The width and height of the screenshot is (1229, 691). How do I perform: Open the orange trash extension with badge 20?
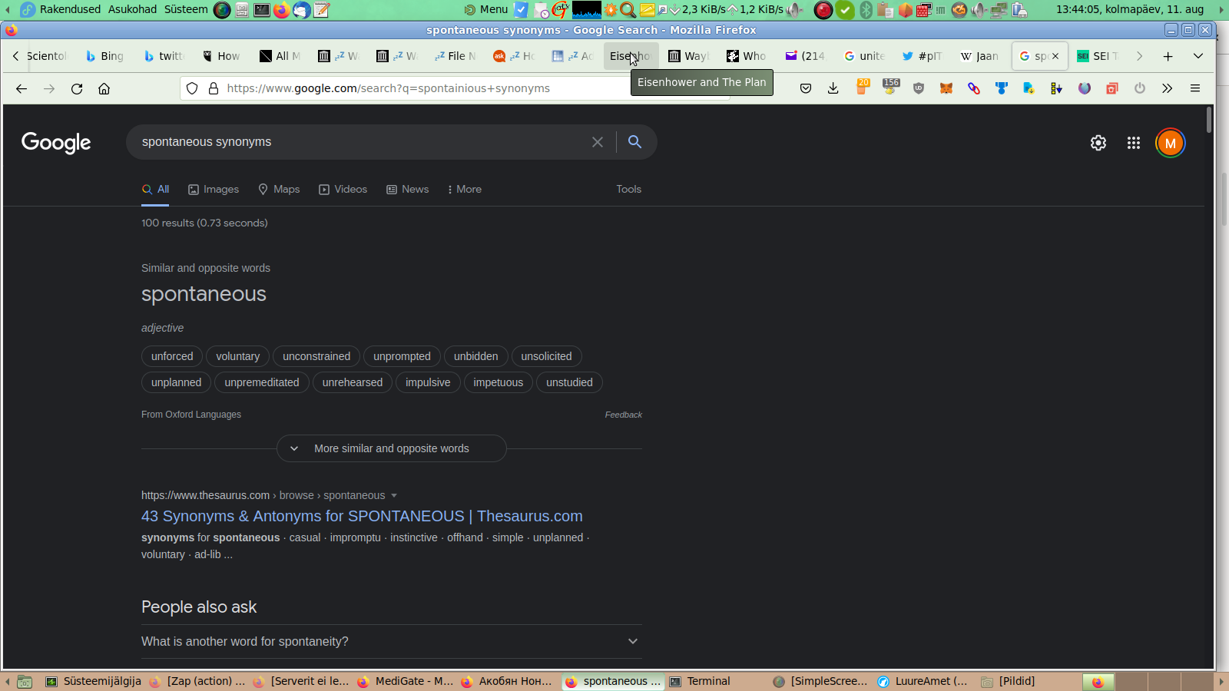coord(862,88)
